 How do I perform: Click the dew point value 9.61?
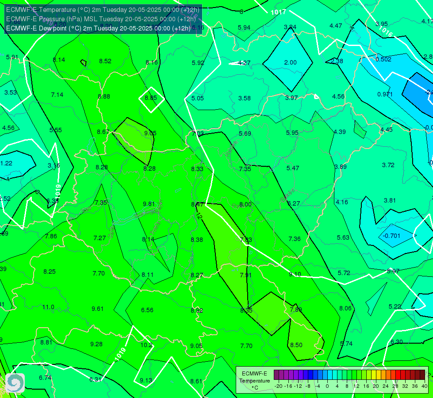pyautogui.click(x=97, y=309)
